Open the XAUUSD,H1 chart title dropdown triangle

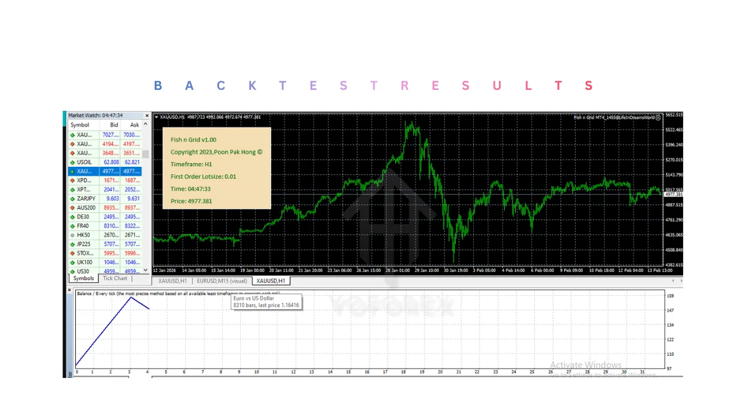coord(156,117)
